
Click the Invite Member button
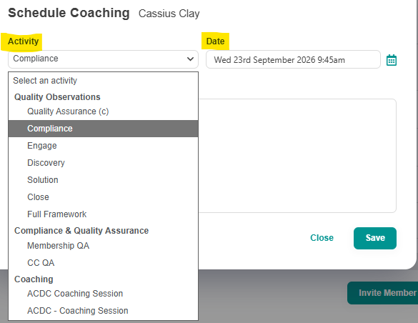tap(382, 293)
